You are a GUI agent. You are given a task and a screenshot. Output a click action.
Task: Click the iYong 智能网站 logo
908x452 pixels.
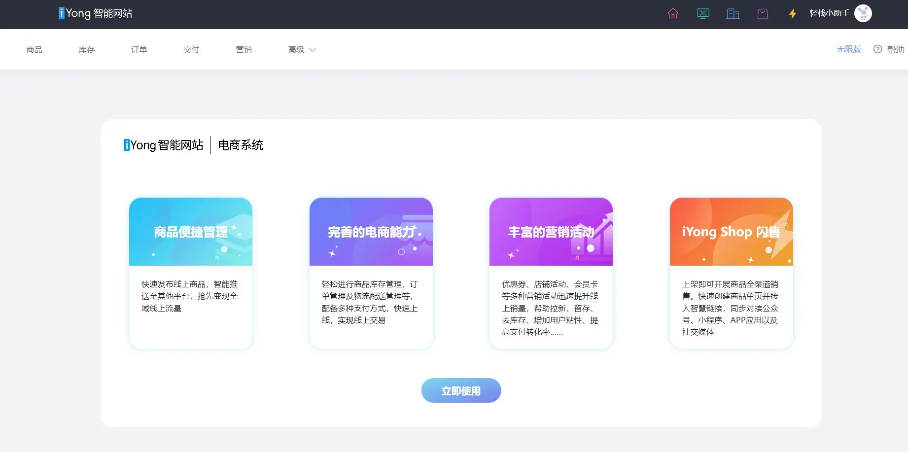[96, 13]
